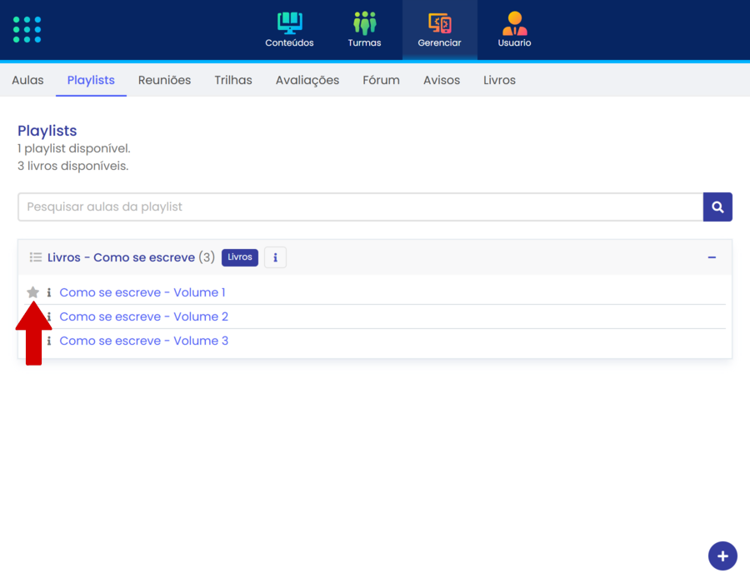This screenshot has width=750, height=583.
Task: Switch to the Aulas tab
Action: (27, 80)
